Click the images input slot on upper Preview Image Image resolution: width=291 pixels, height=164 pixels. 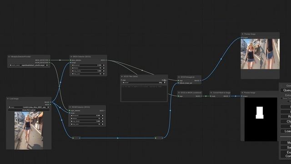242,37
